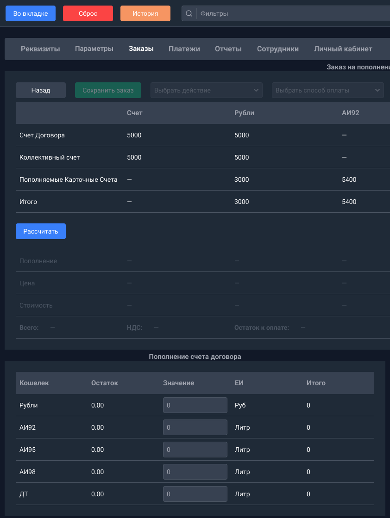Open the Параметры tab

click(x=94, y=49)
